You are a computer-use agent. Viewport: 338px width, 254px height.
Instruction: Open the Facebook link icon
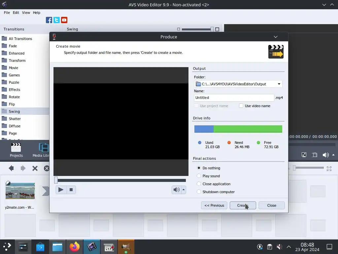pos(49,20)
